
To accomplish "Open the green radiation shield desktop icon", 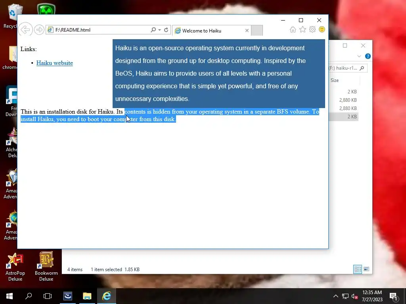I will [46, 9].
